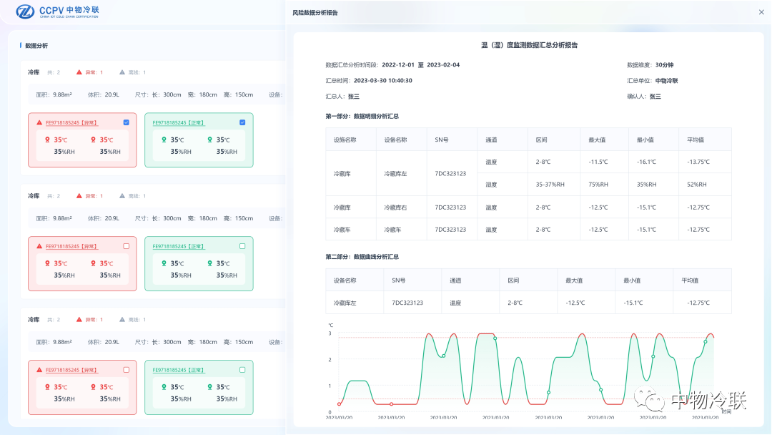Check the 正常 device card in bottom 冷库 section
This screenshot has width=772, height=435.
[242, 370]
